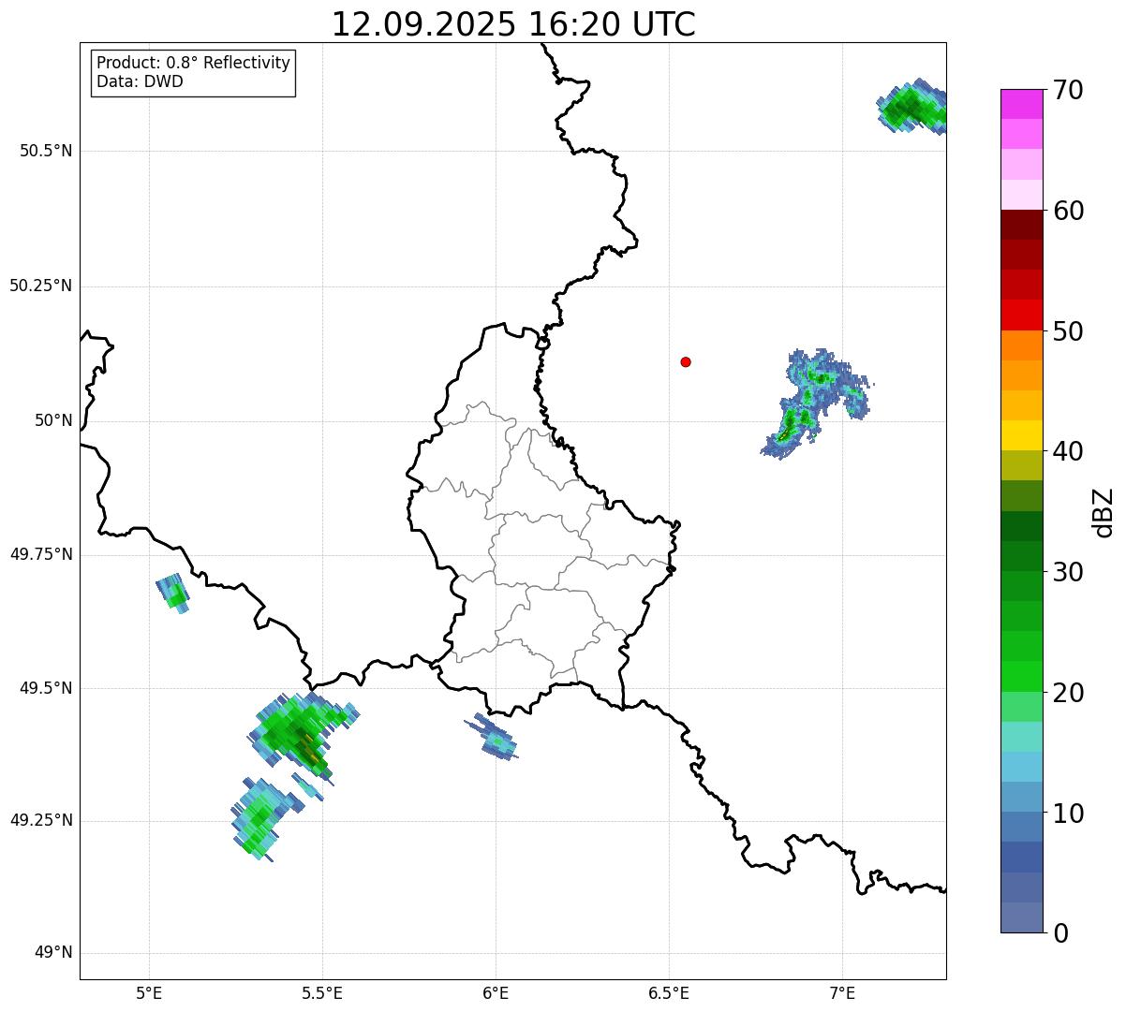Click the latitude label "49.25°N"

click(x=41, y=820)
